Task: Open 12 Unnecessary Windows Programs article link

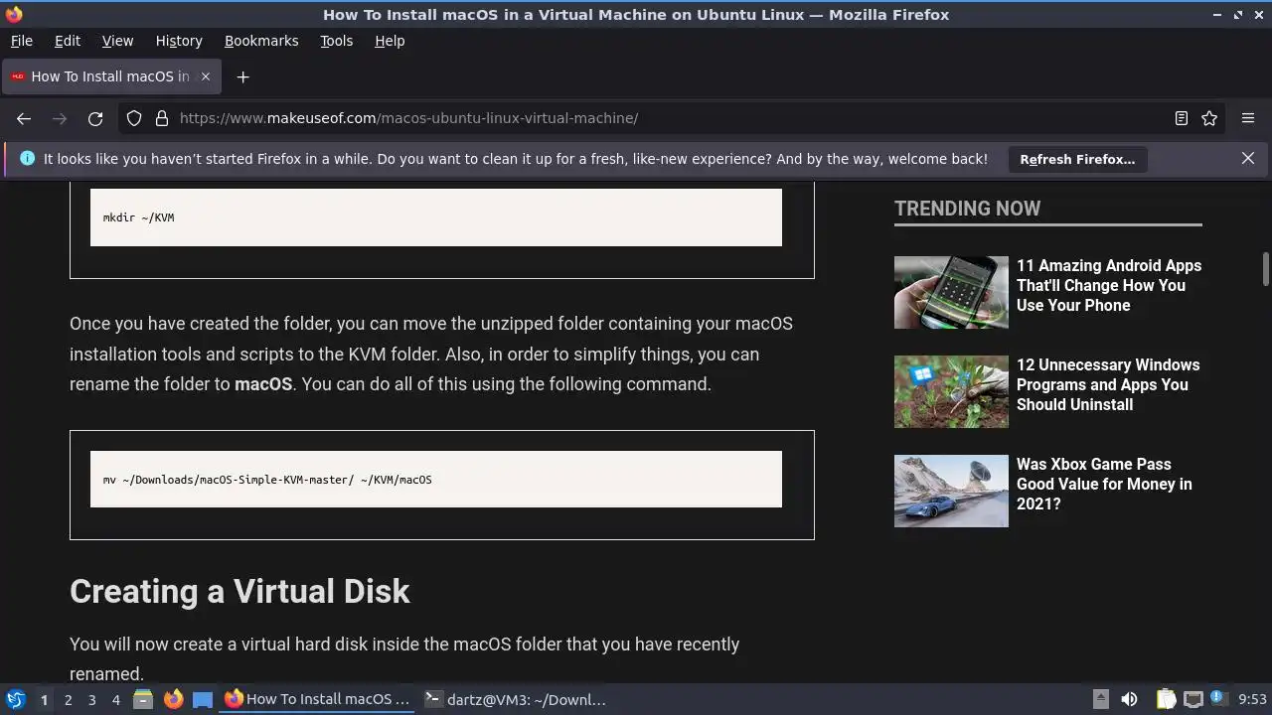Action: coord(1108,384)
